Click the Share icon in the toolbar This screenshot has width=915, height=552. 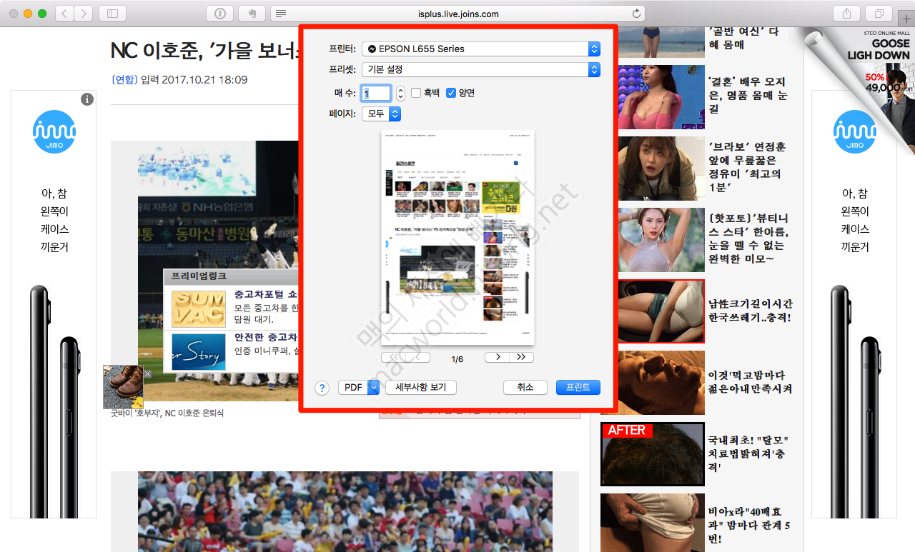[x=846, y=13]
